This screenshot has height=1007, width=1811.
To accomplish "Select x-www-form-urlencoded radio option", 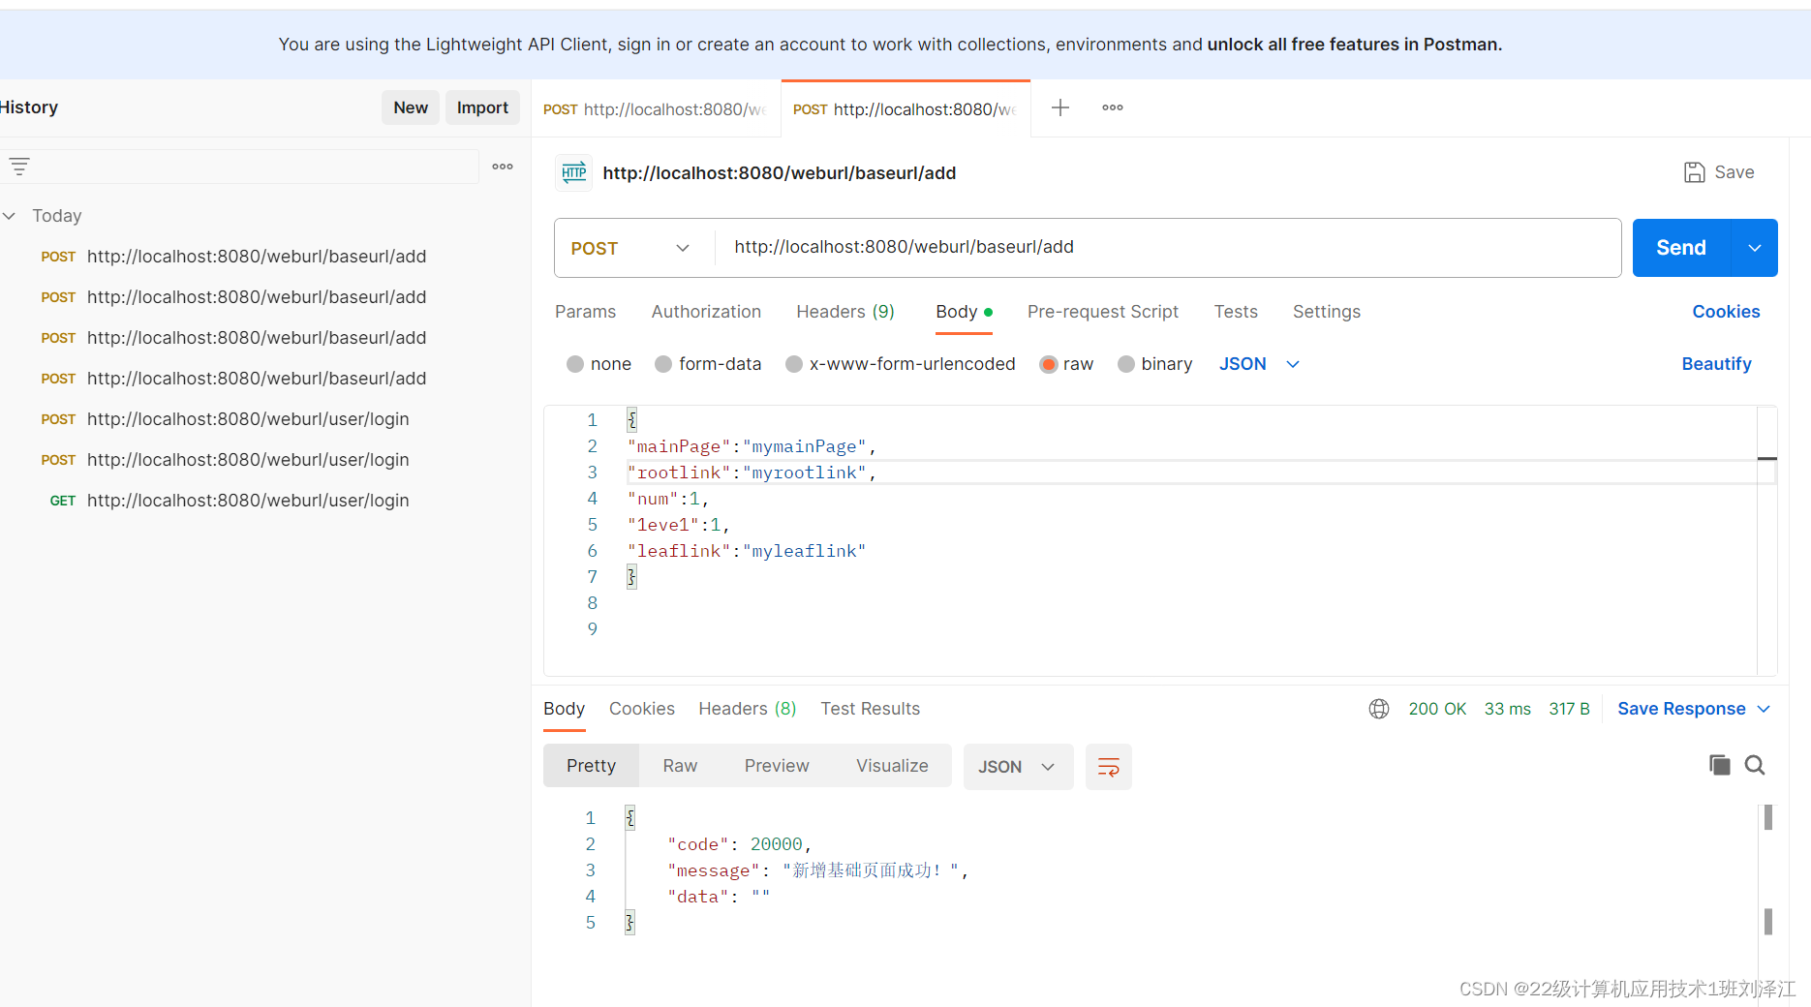I will pyautogui.click(x=794, y=364).
